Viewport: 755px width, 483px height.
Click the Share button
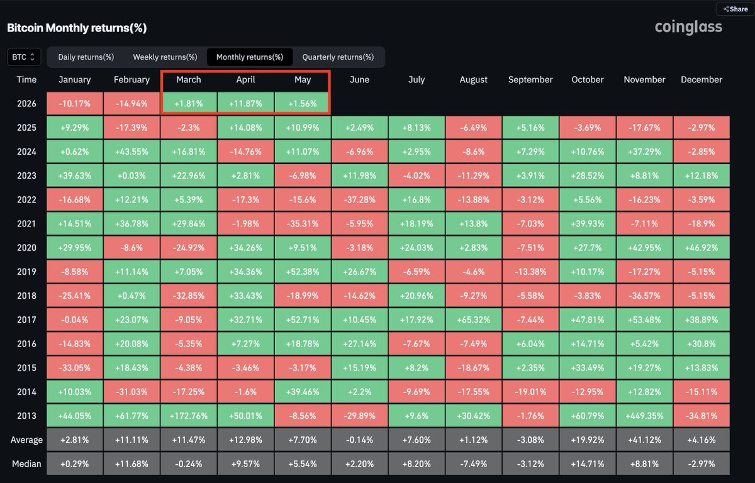[735, 9]
